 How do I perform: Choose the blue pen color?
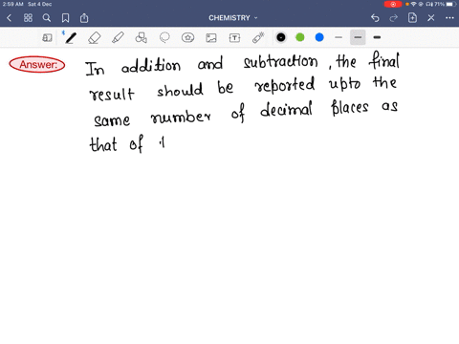(319, 37)
